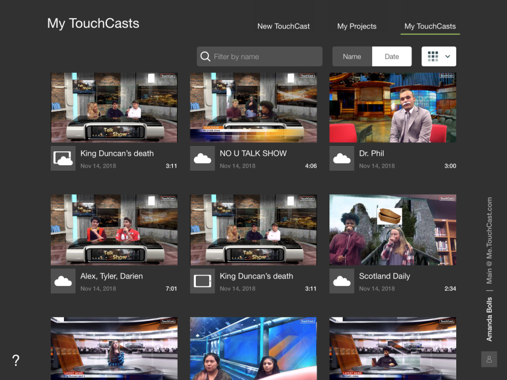The width and height of the screenshot is (507, 380).
Task: Switch to the My Projects tab
Action: (x=357, y=27)
